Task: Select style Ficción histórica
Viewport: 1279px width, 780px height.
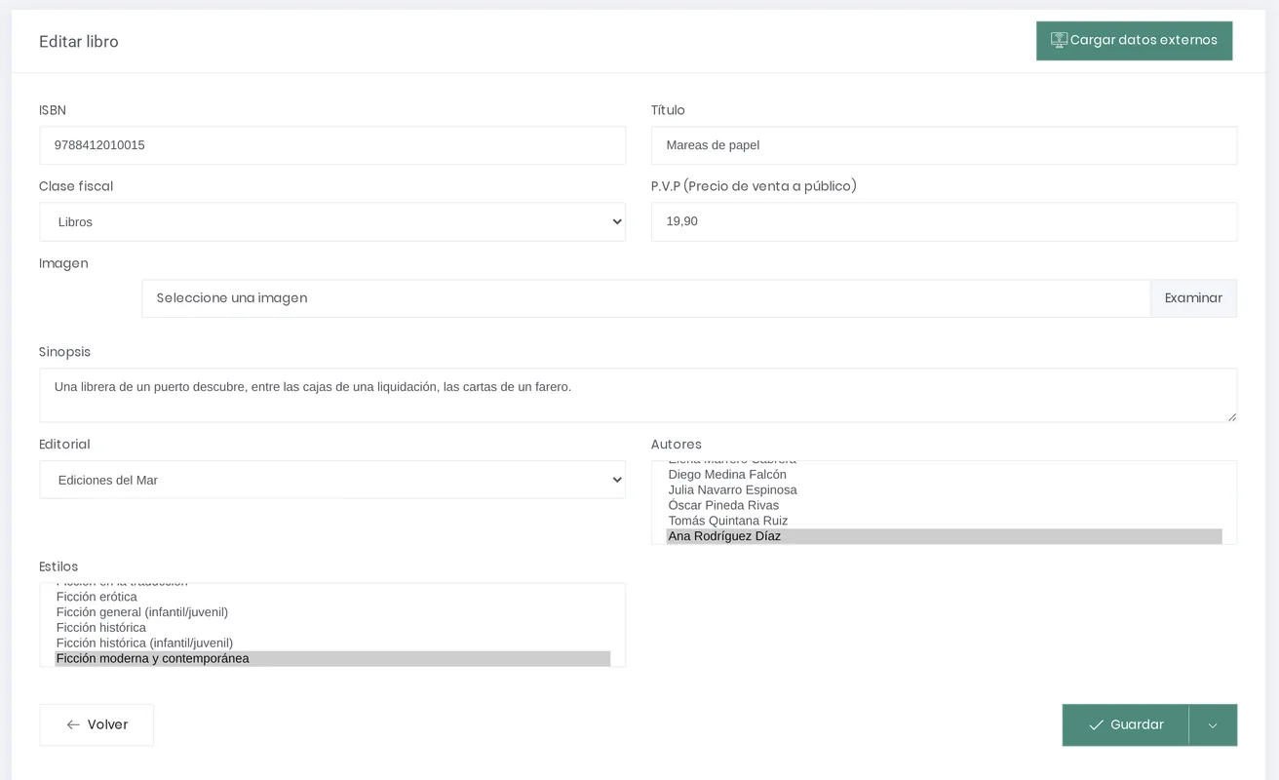Action: 332,628
